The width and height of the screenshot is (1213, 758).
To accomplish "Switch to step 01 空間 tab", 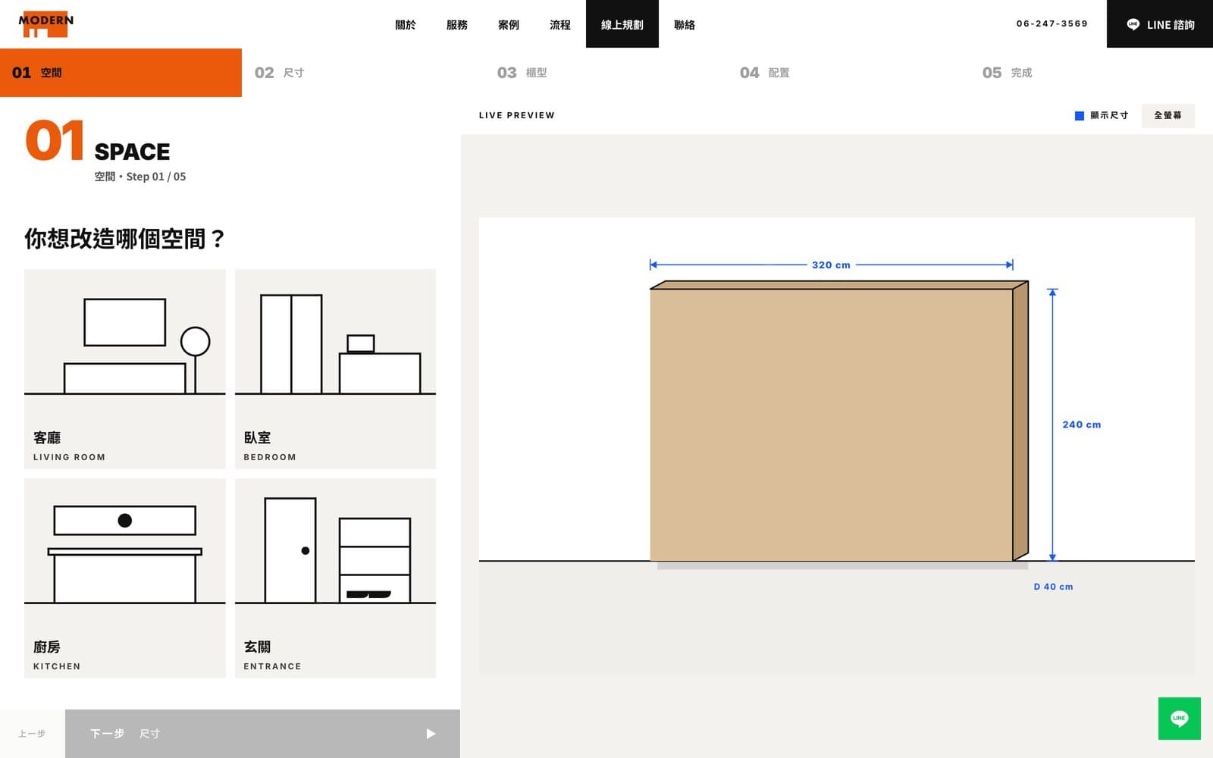I will click(x=121, y=73).
